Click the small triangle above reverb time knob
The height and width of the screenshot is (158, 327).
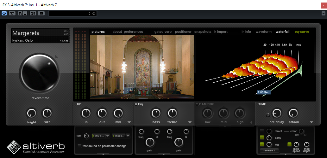(56, 56)
